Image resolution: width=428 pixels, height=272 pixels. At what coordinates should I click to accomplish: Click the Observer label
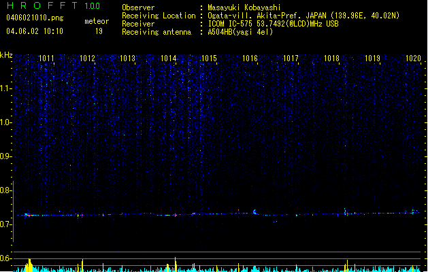(138, 7)
